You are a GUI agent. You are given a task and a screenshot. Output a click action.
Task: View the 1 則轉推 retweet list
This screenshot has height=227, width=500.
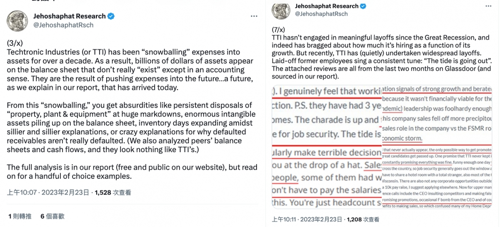[x=20, y=216]
